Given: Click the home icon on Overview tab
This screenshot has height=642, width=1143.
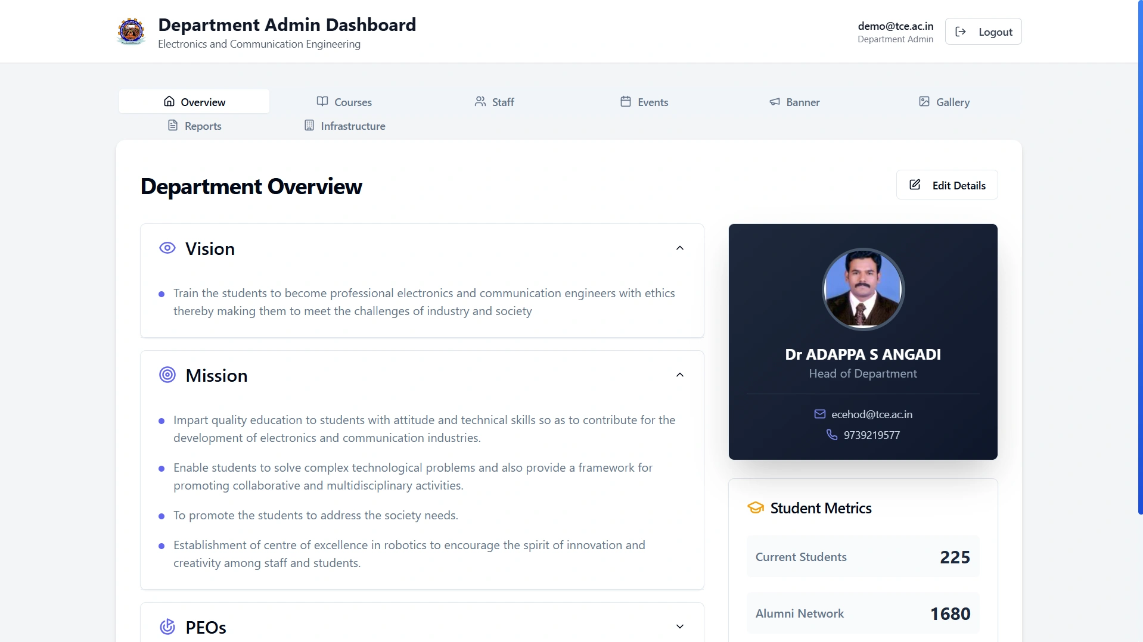Looking at the screenshot, I should click(169, 101).
